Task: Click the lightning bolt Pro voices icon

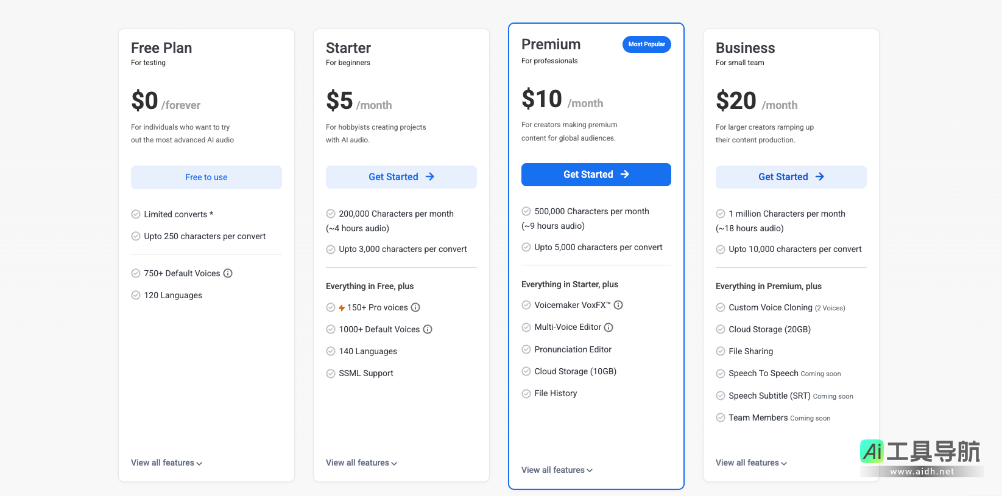Action: (x=342, y=308)
